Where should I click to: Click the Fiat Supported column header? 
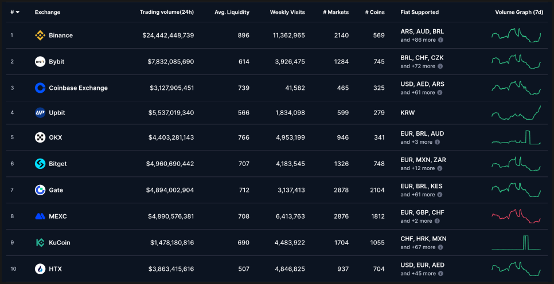pyautogui.click(x=419, y=13)
